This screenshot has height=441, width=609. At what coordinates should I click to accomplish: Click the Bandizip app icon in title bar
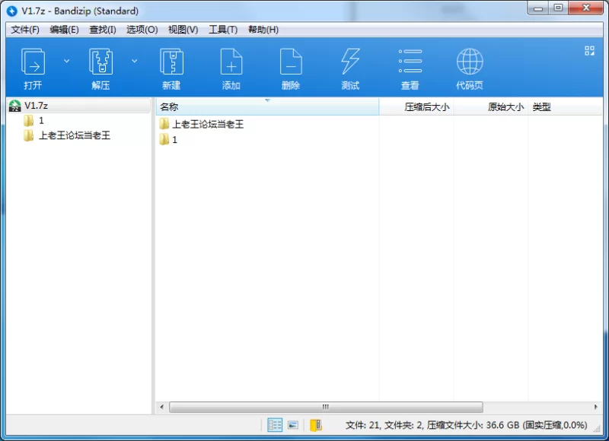point(12,11)
